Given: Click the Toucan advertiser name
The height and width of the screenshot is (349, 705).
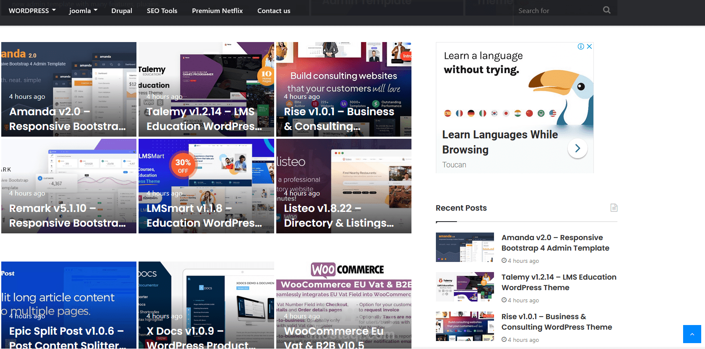Looking at the screenshot, I should tap(454, 165).
